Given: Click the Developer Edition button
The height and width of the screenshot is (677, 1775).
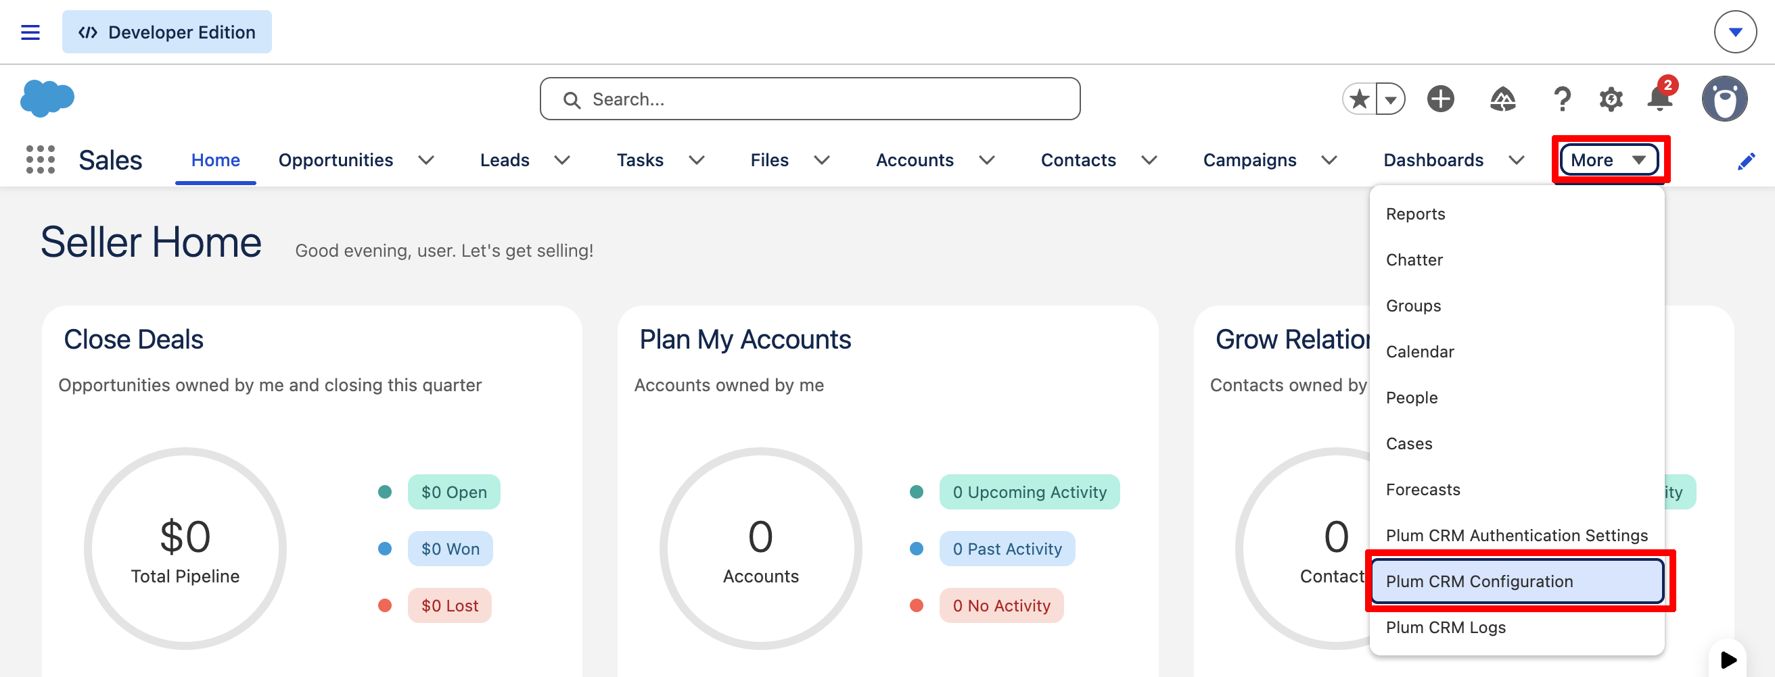Looking at the screenshot, I should 167,32.
